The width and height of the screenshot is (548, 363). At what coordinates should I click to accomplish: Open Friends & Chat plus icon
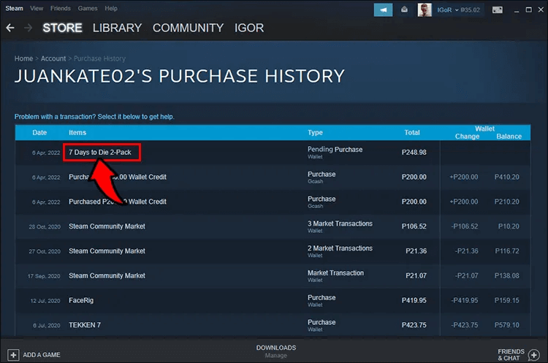(534, 354)
